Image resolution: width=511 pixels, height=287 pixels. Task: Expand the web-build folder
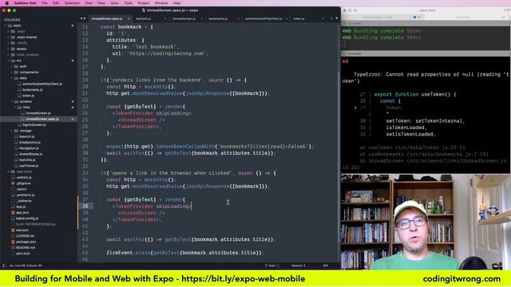[9, 171]
